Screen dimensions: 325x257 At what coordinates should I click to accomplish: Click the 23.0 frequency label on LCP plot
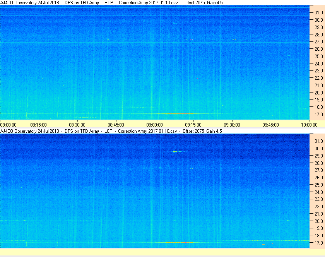pyautogui.click(x=319, y=199)
